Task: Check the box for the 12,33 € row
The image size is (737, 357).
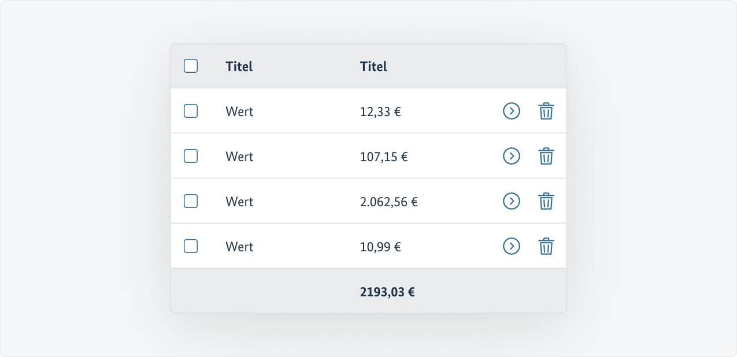Action: coord(191,111)
